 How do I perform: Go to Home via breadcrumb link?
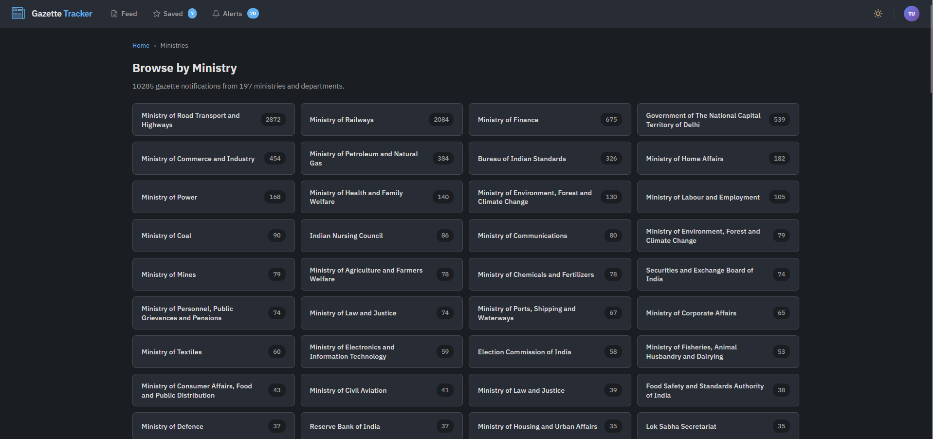tap(141, 46)
